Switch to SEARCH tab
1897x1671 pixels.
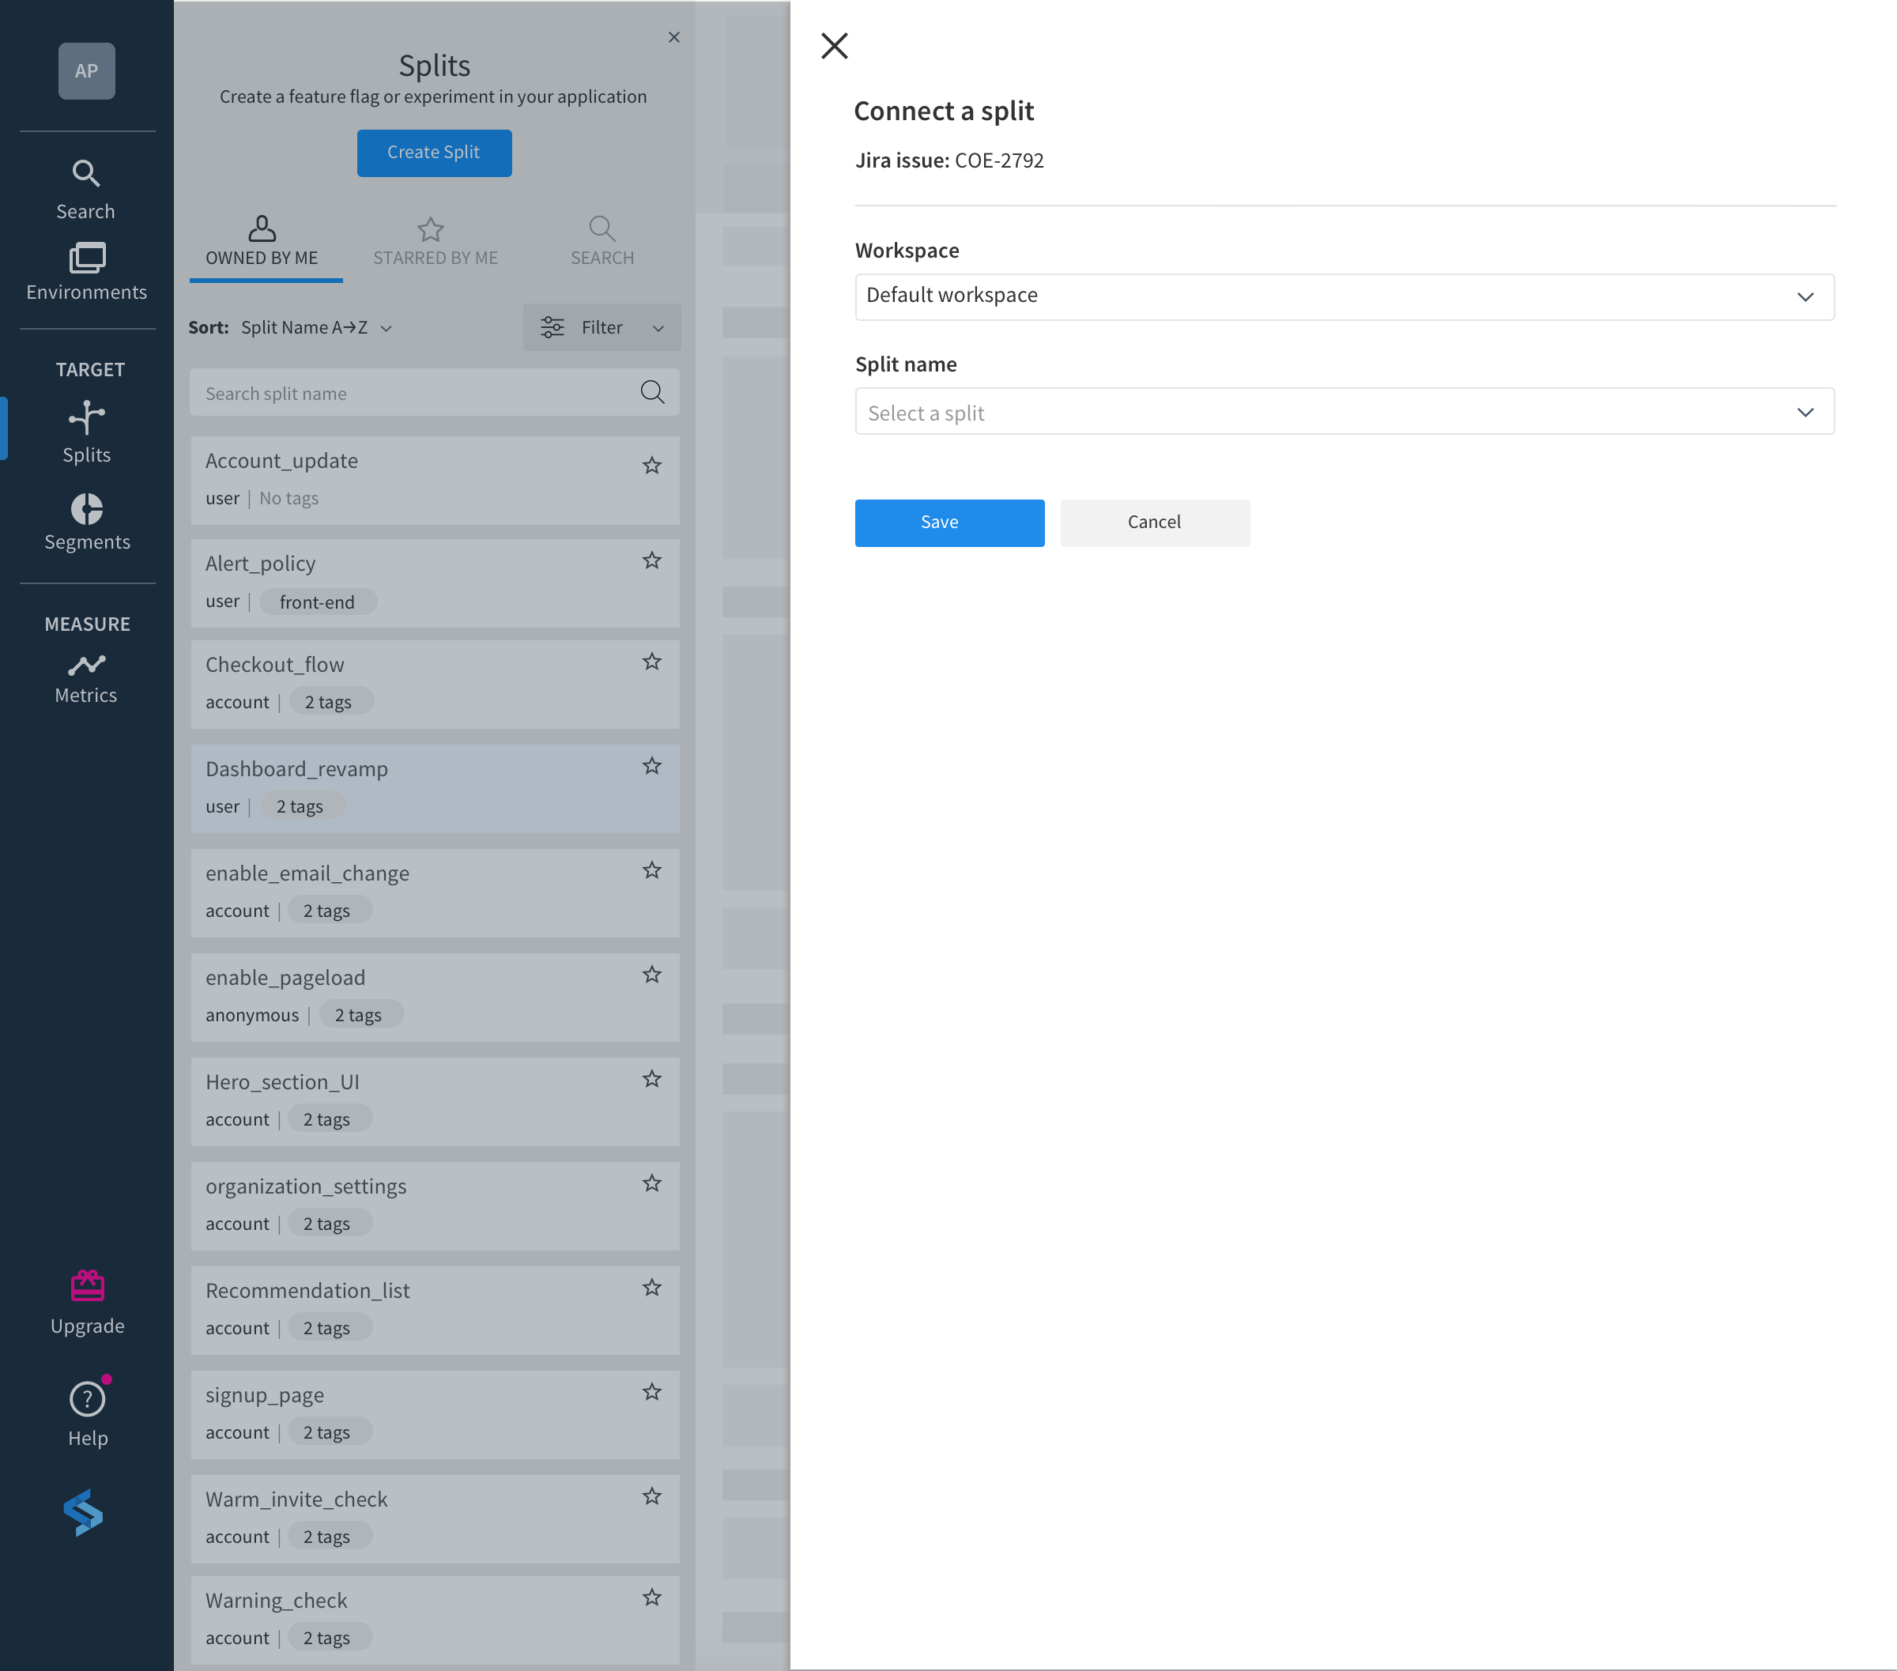tap(600, 239)
